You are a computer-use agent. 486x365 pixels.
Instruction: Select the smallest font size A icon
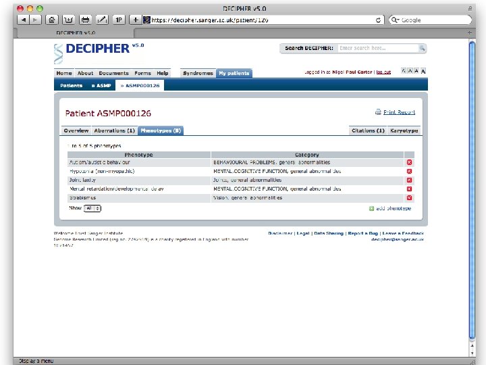[403, 71]
